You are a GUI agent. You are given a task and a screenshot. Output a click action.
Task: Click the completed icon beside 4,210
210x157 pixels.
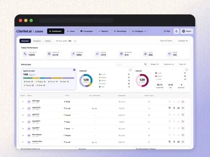pyautogui.click(x=49, y=54)
